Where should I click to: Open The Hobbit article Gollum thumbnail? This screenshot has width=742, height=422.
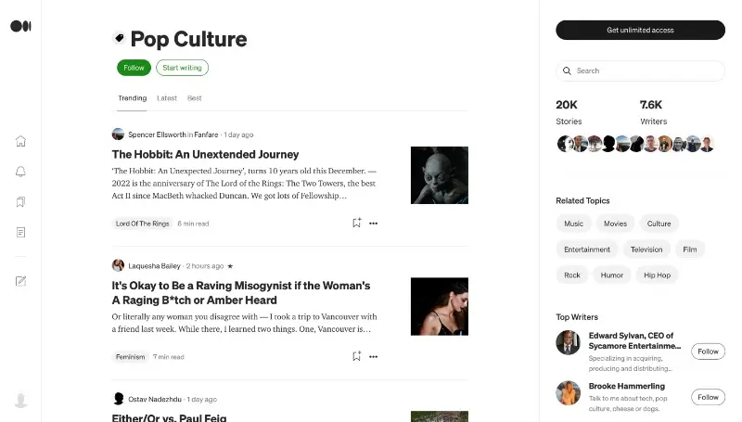(x=439, y=175)
